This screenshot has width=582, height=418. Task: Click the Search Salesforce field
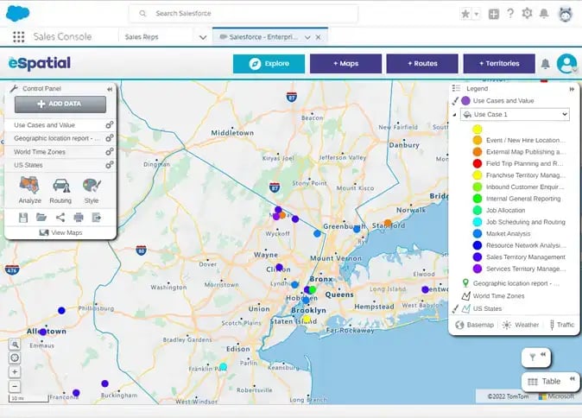244,14
